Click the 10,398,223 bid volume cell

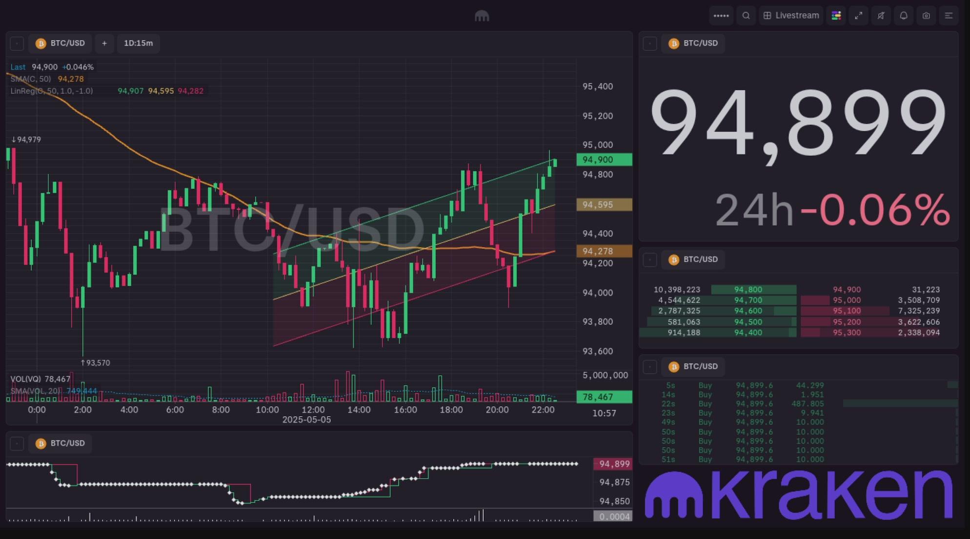[x=677, y=289]
